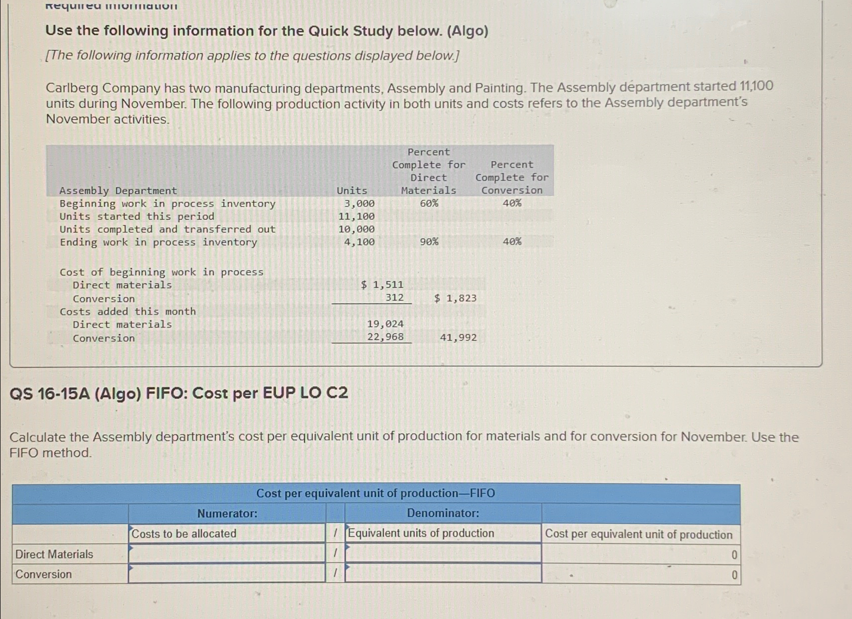Click the '3,000' beginning units value
The image size is (852, 619).
pyautogui.click(x=359, y=203)
